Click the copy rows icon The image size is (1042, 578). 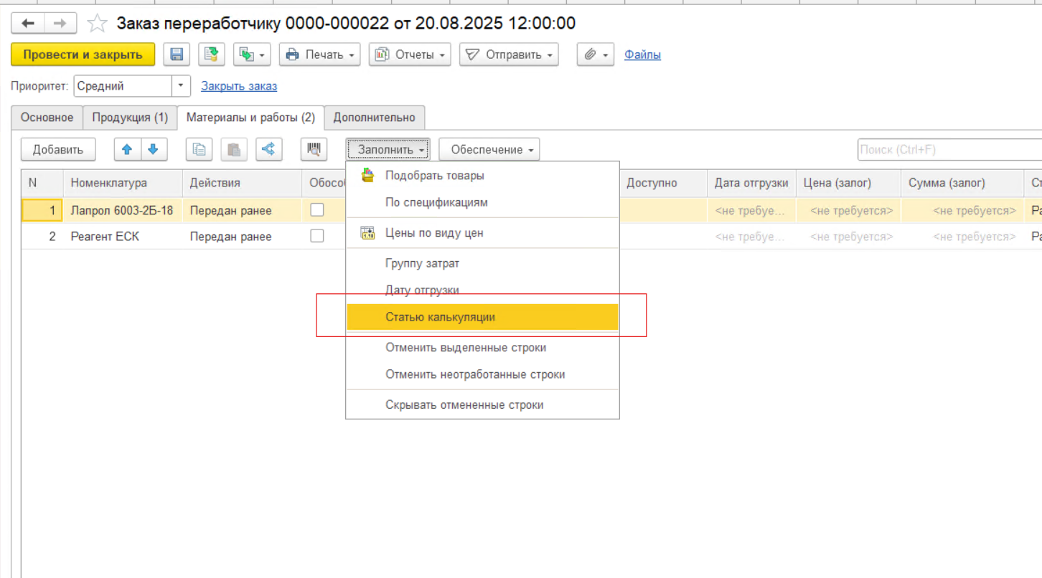pyautogui.click(x=199, y=149)
